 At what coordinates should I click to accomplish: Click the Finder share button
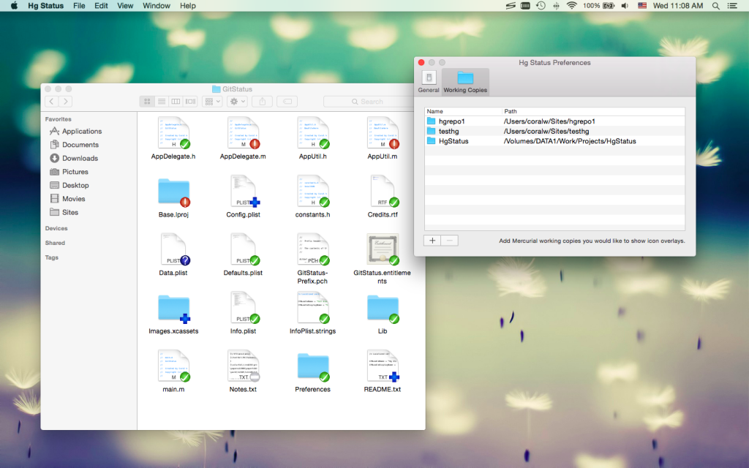point(263,101)
